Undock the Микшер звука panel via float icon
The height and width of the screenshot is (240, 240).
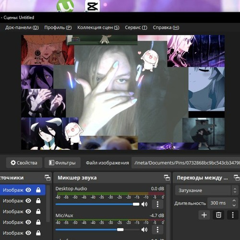pos(167,178)
